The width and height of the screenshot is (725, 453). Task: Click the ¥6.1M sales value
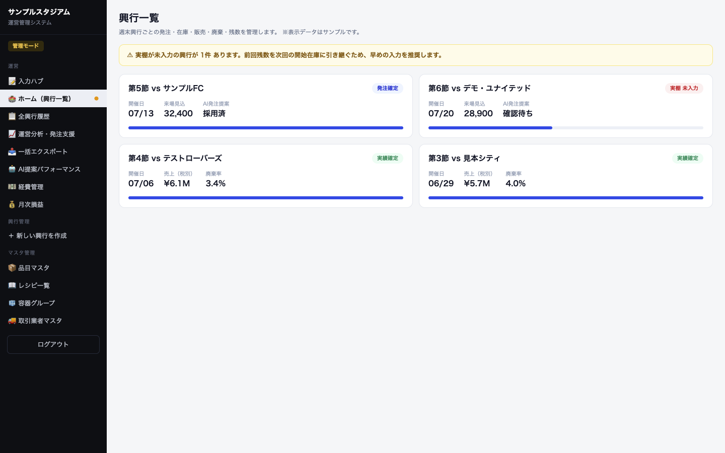(177, 184)
